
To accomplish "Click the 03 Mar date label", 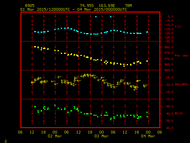I will click(x=102, y=136).
